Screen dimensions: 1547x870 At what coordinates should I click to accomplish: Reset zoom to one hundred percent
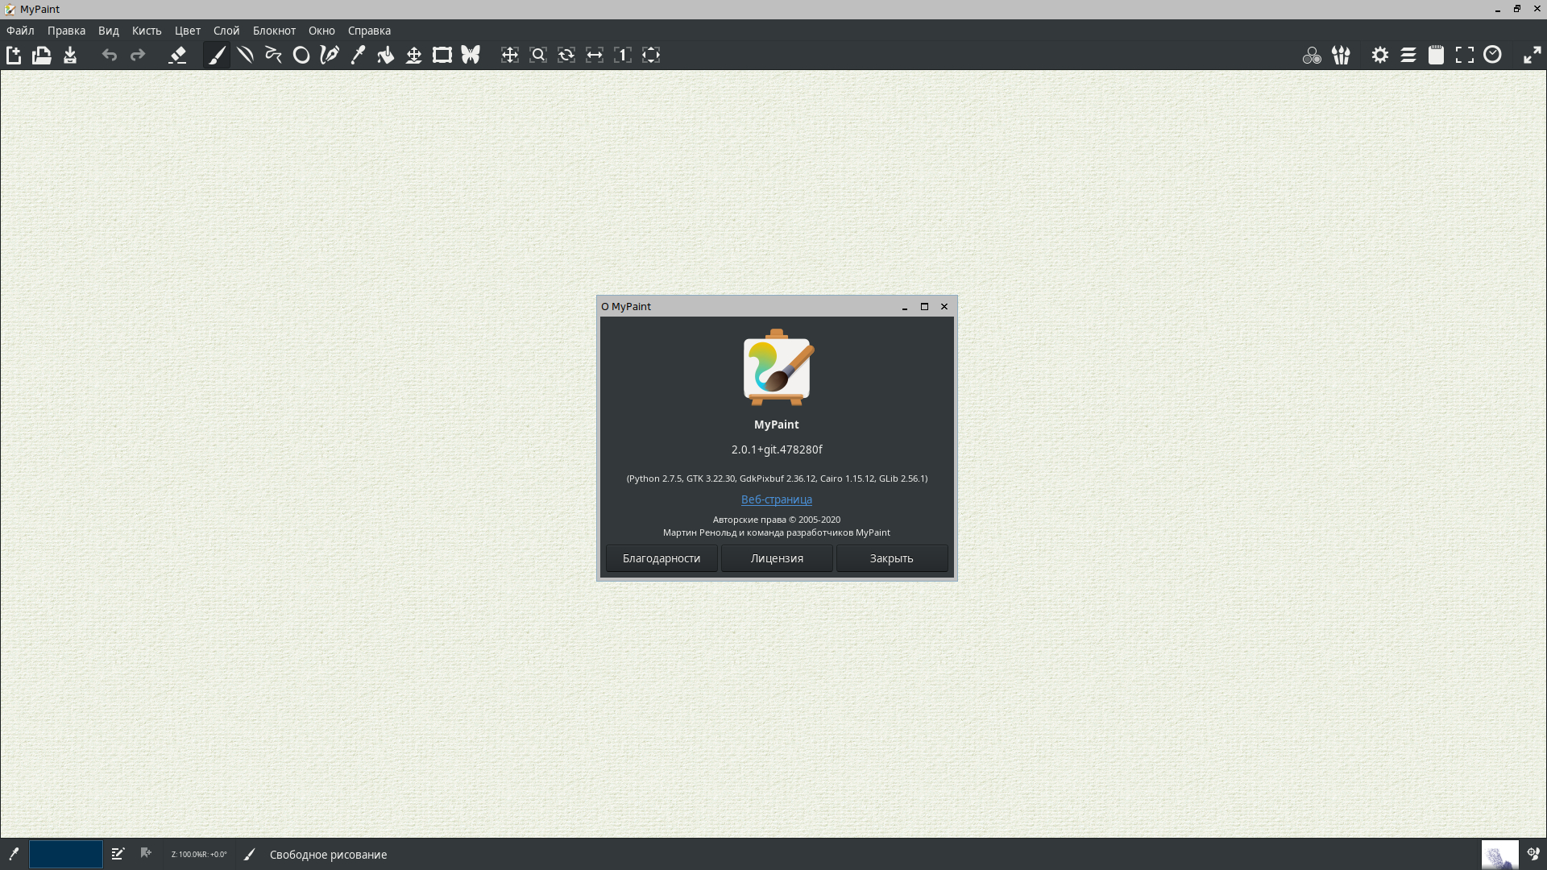pos(623,55)
